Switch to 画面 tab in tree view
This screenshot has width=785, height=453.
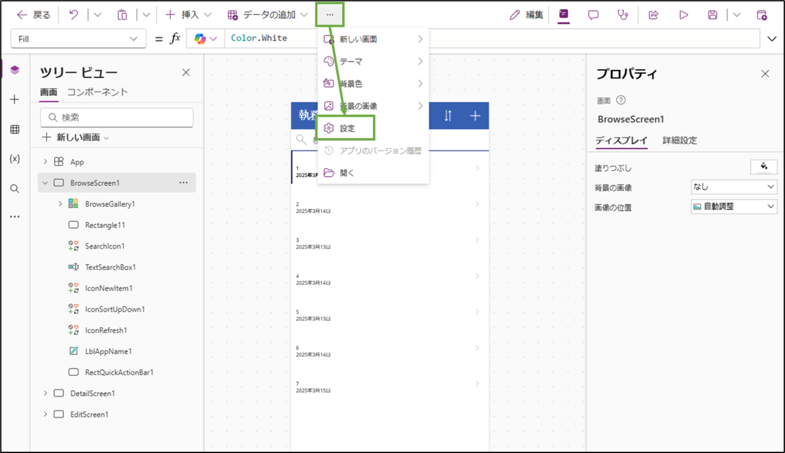point(49,92)
